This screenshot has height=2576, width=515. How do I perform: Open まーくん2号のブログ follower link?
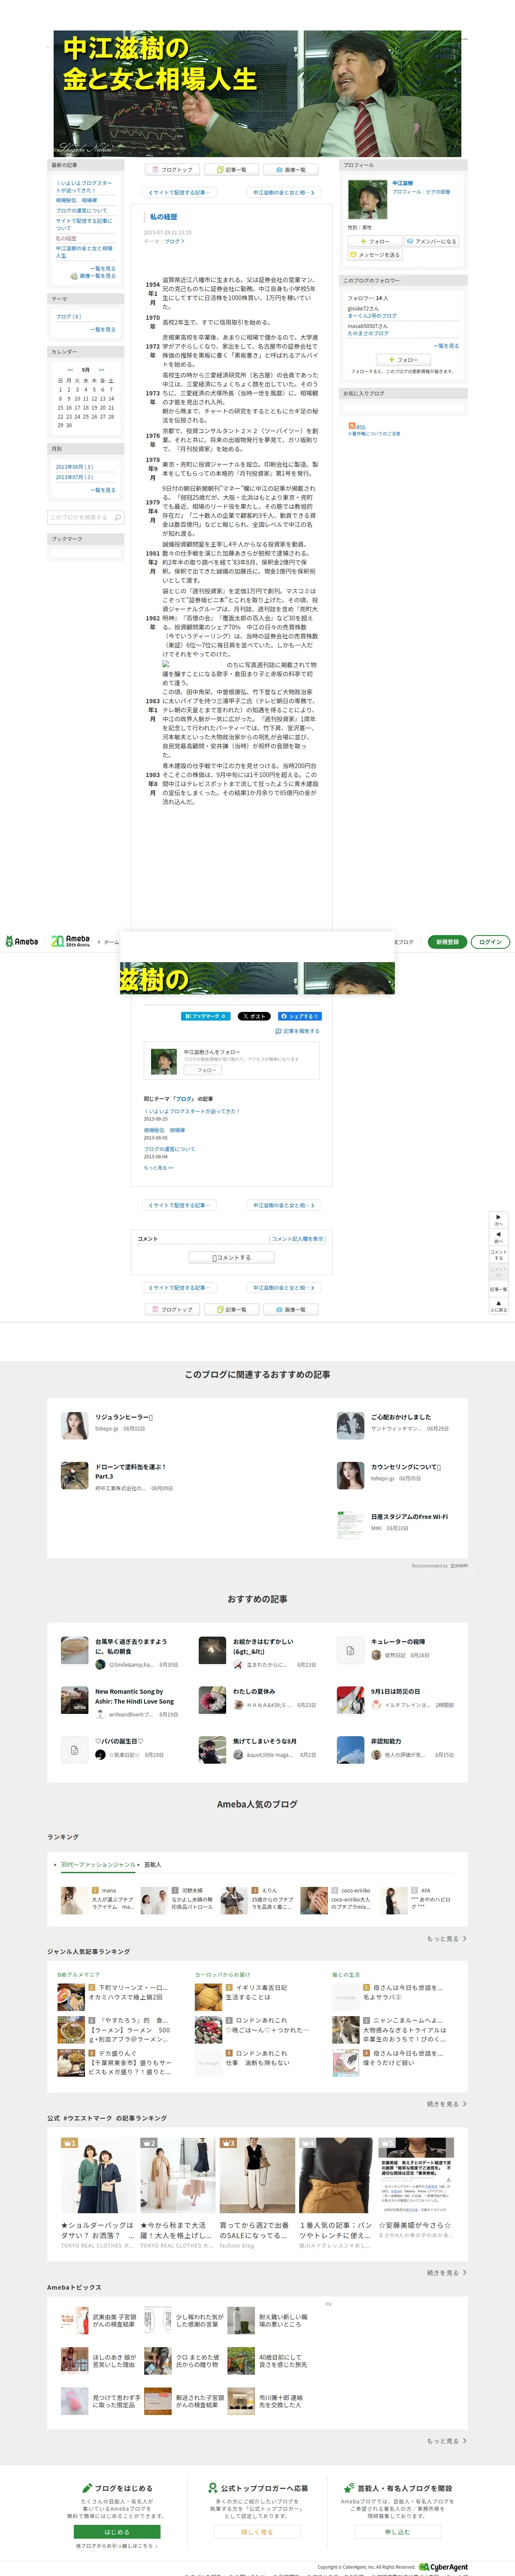coord(372,315)
